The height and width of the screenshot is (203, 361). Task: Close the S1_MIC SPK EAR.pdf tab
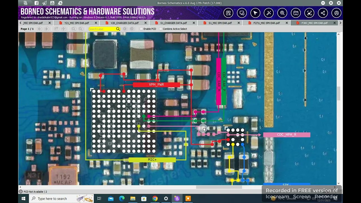click(239, 23)
